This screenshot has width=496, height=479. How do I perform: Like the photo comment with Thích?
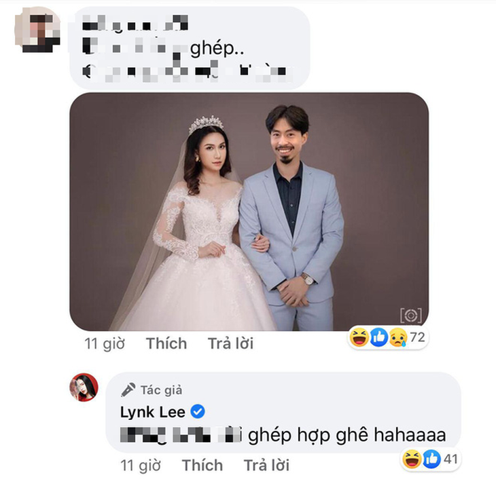point(166,343)
